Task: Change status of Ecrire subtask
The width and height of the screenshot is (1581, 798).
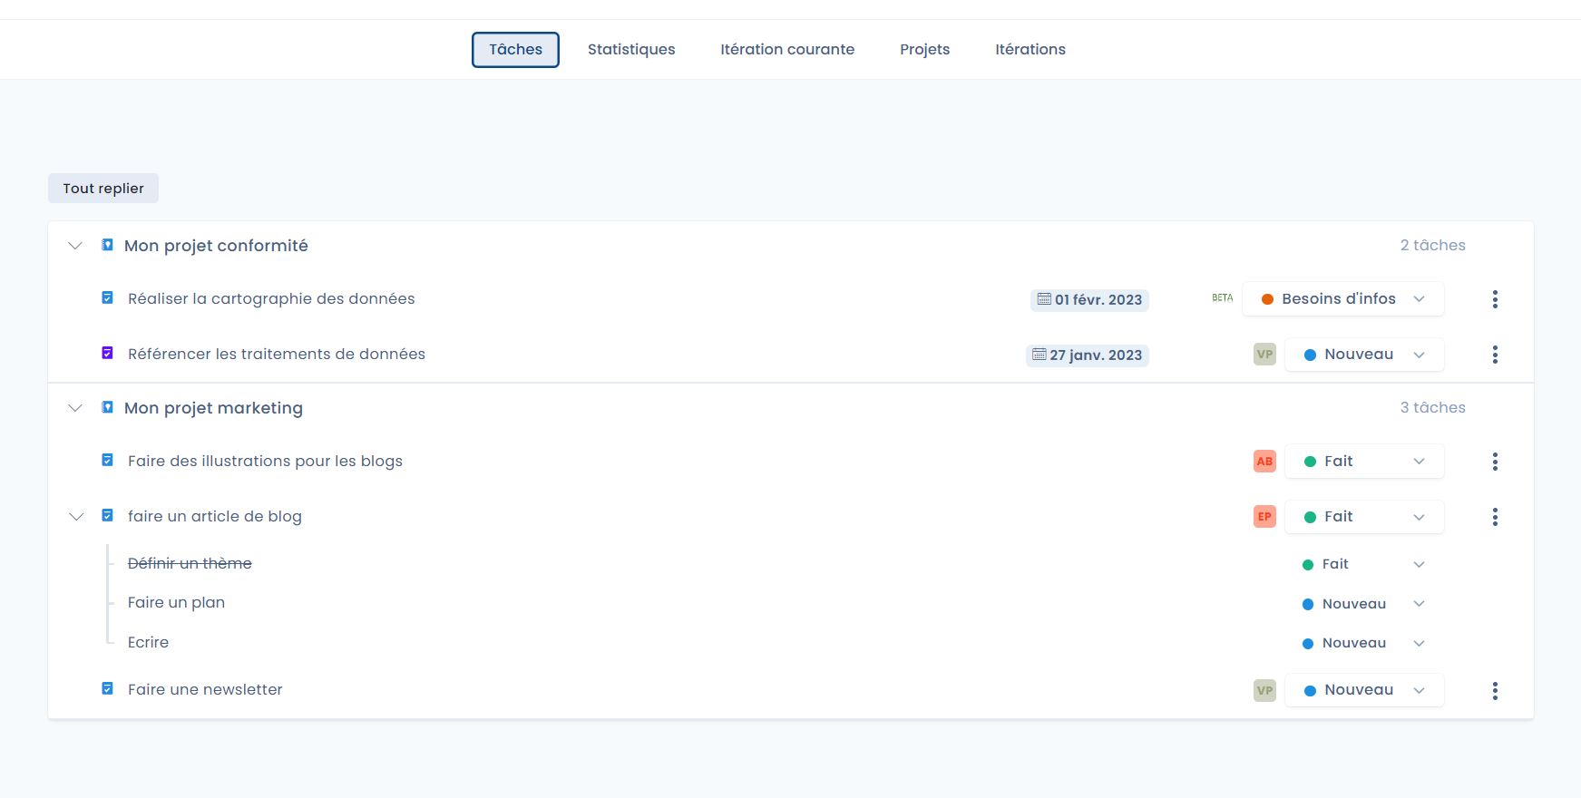Action: (x=1363, y=643)
